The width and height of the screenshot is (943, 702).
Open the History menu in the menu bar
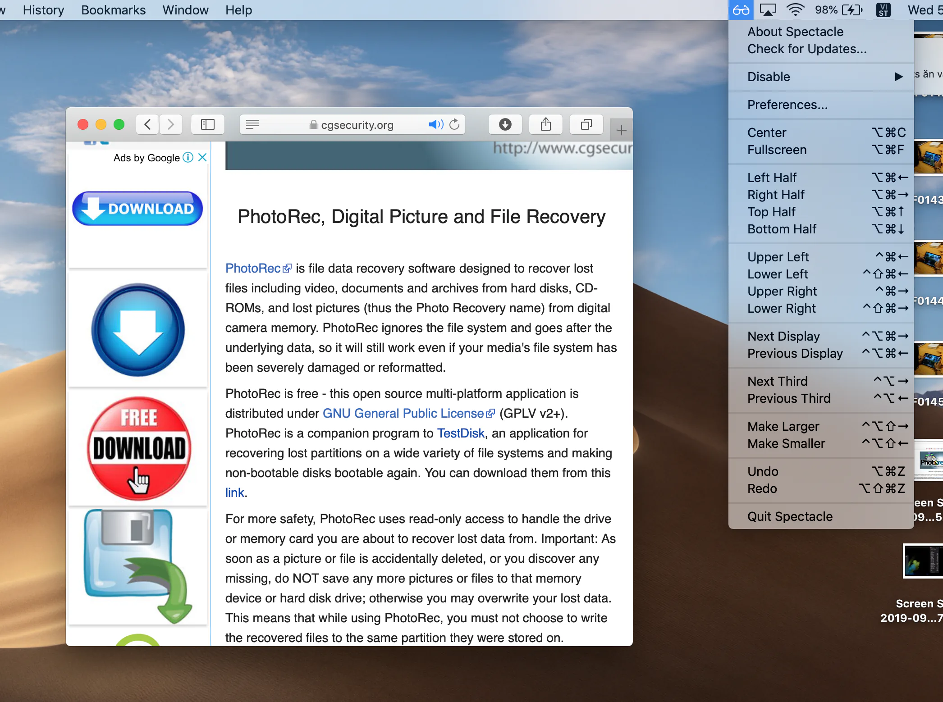coord(44,10)
